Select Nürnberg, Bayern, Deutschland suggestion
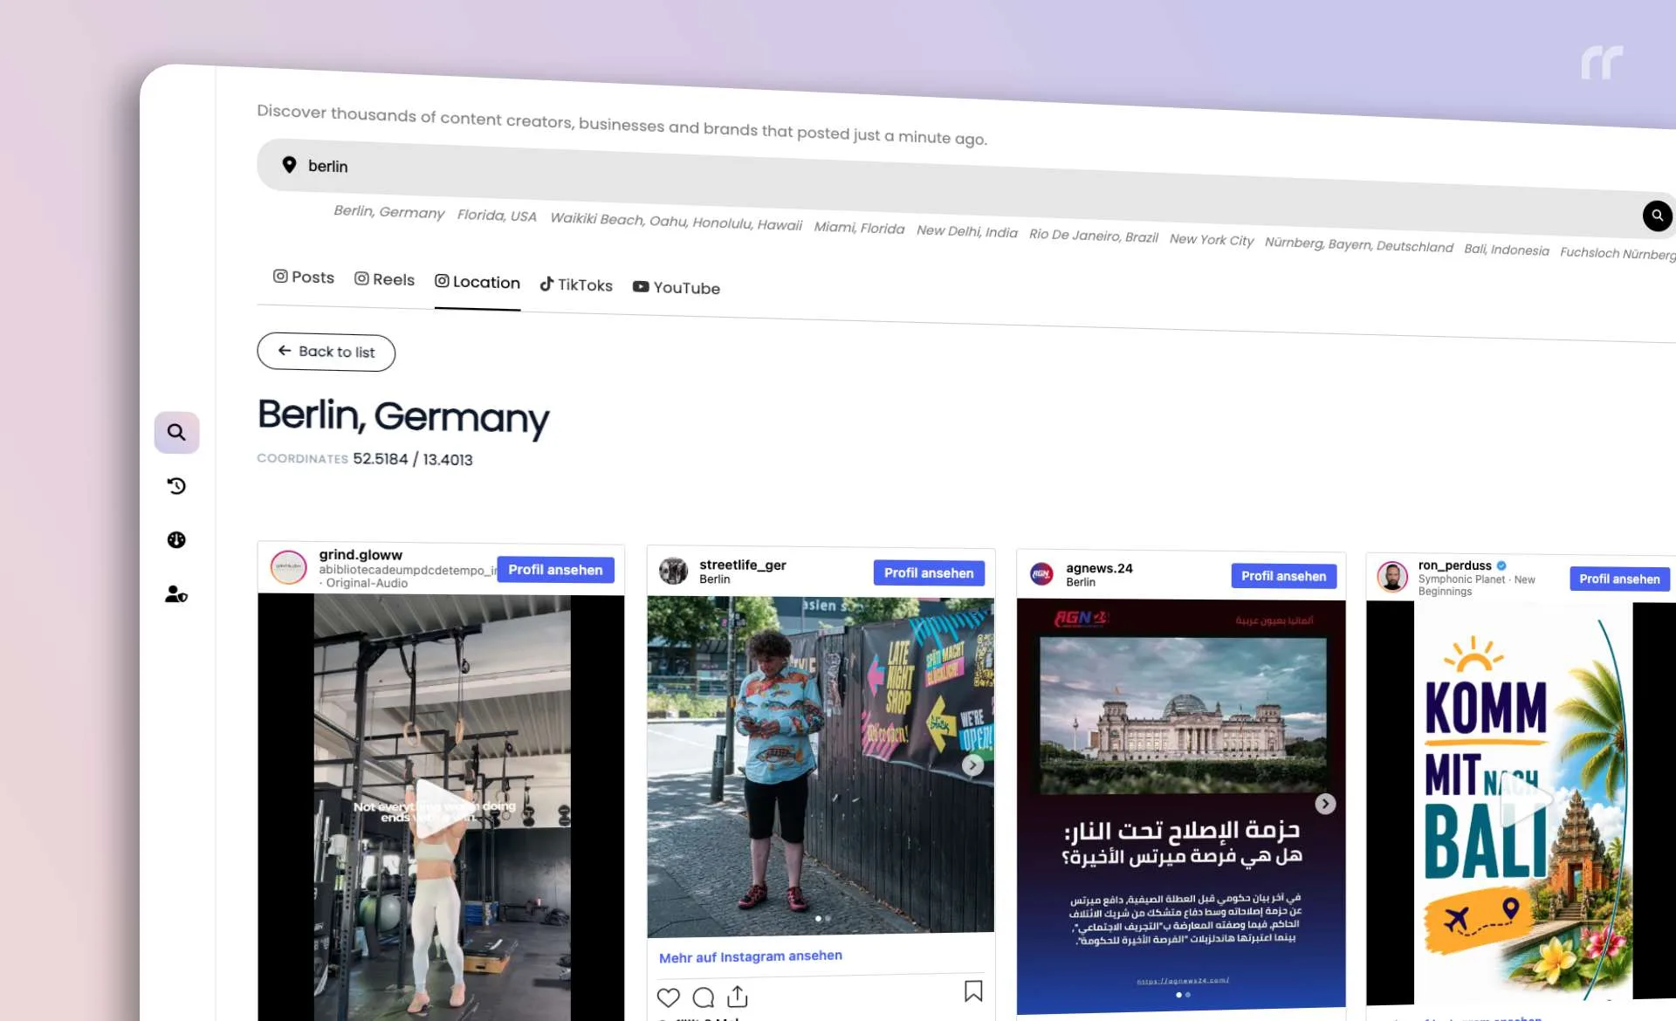1676x1021 pixels. pyautogui.click(x=1358, y=244)
